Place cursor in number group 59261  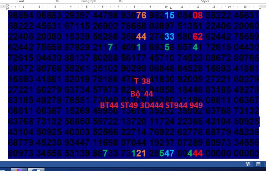(77, 68)
